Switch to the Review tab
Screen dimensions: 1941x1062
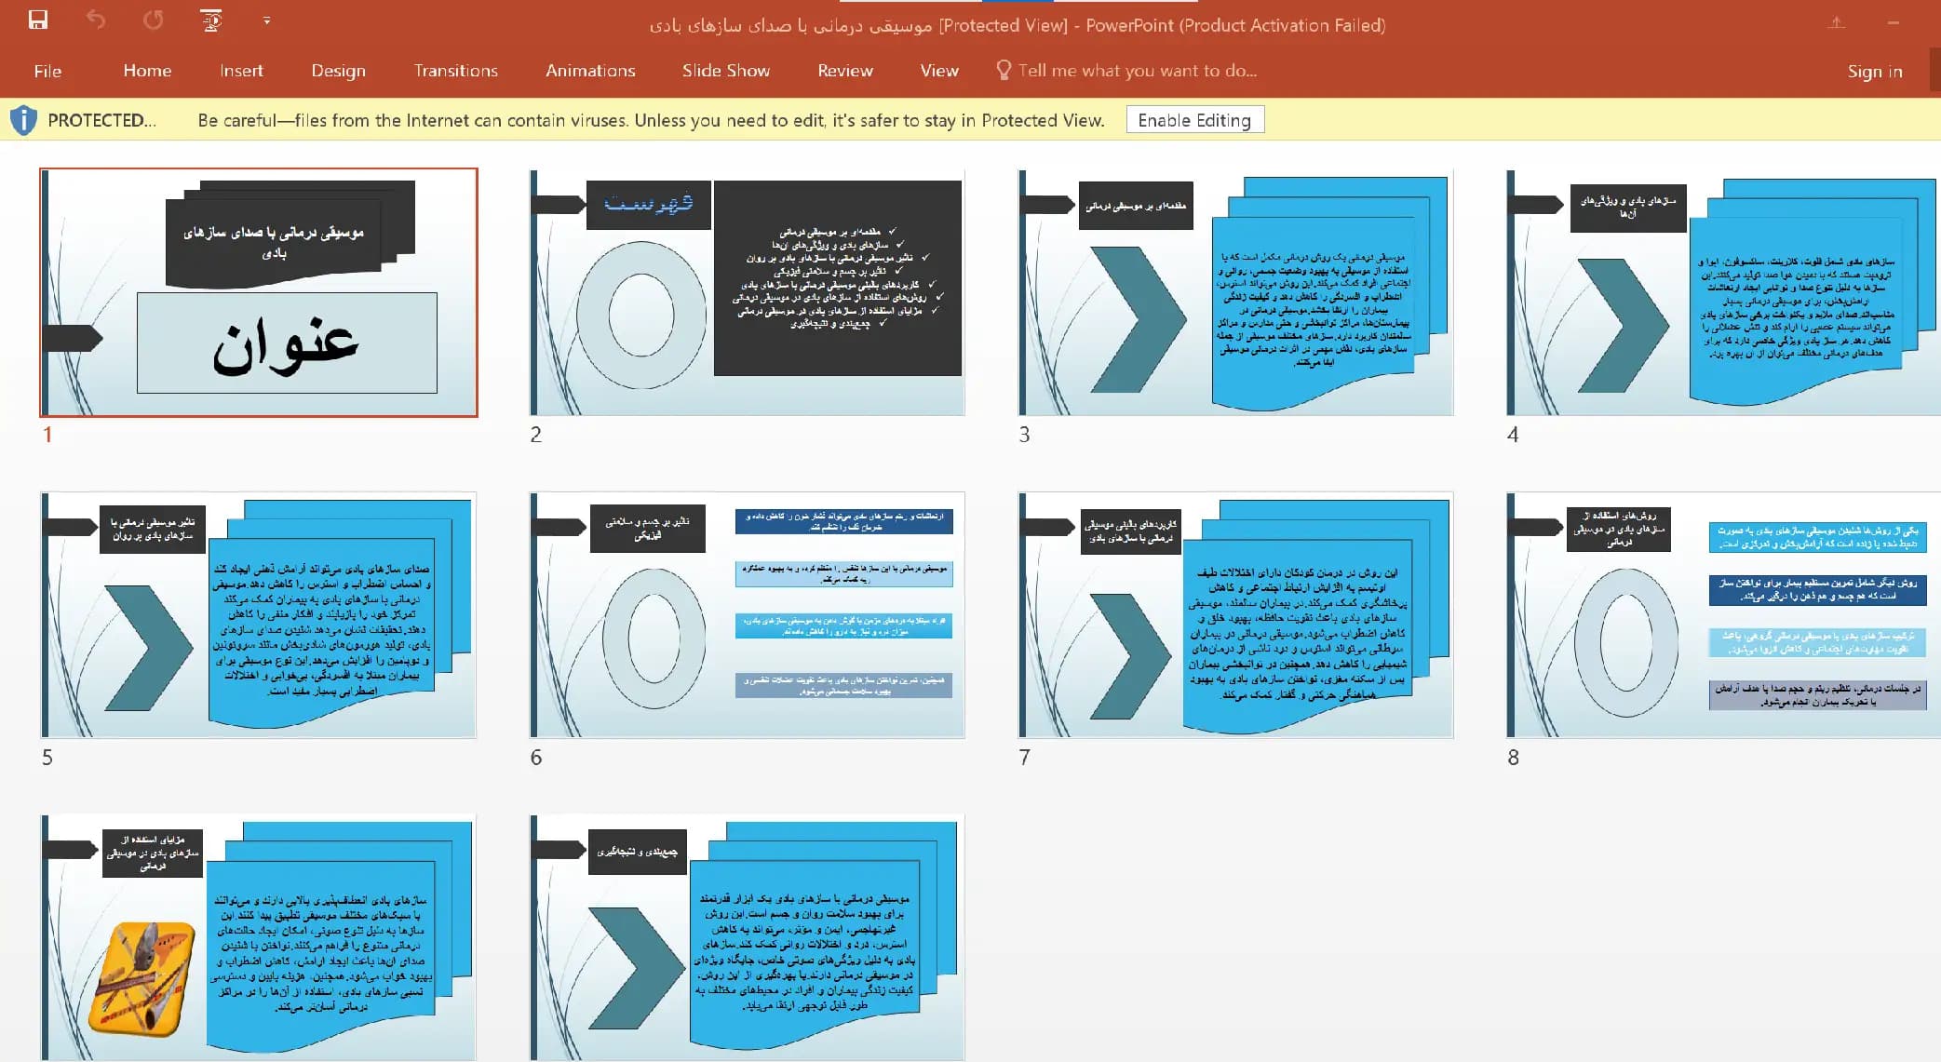845,71
